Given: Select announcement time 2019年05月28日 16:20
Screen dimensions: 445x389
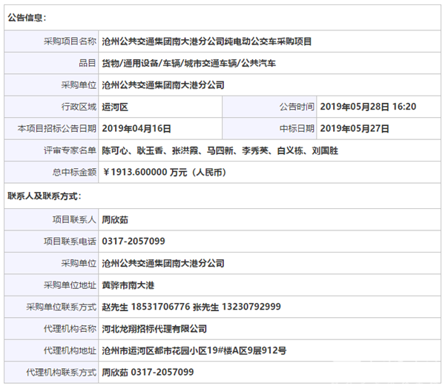Looking at the screenshot, I should tap(368, 107).
